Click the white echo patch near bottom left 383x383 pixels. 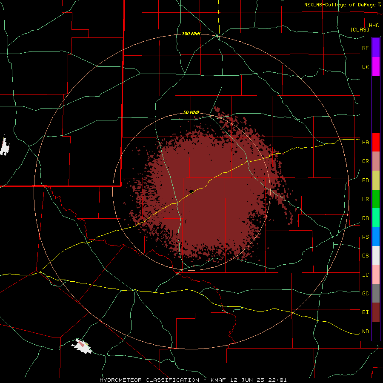pos(82,346)
